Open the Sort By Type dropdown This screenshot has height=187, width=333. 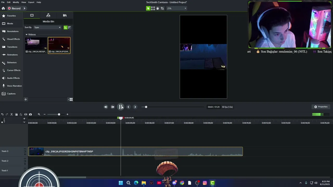pos(47,27)
